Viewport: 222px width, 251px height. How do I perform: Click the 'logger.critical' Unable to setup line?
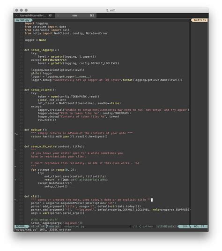pos(113,110)
